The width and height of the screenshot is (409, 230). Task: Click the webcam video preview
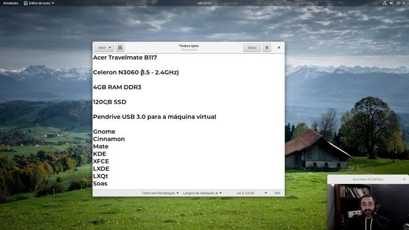368,207
